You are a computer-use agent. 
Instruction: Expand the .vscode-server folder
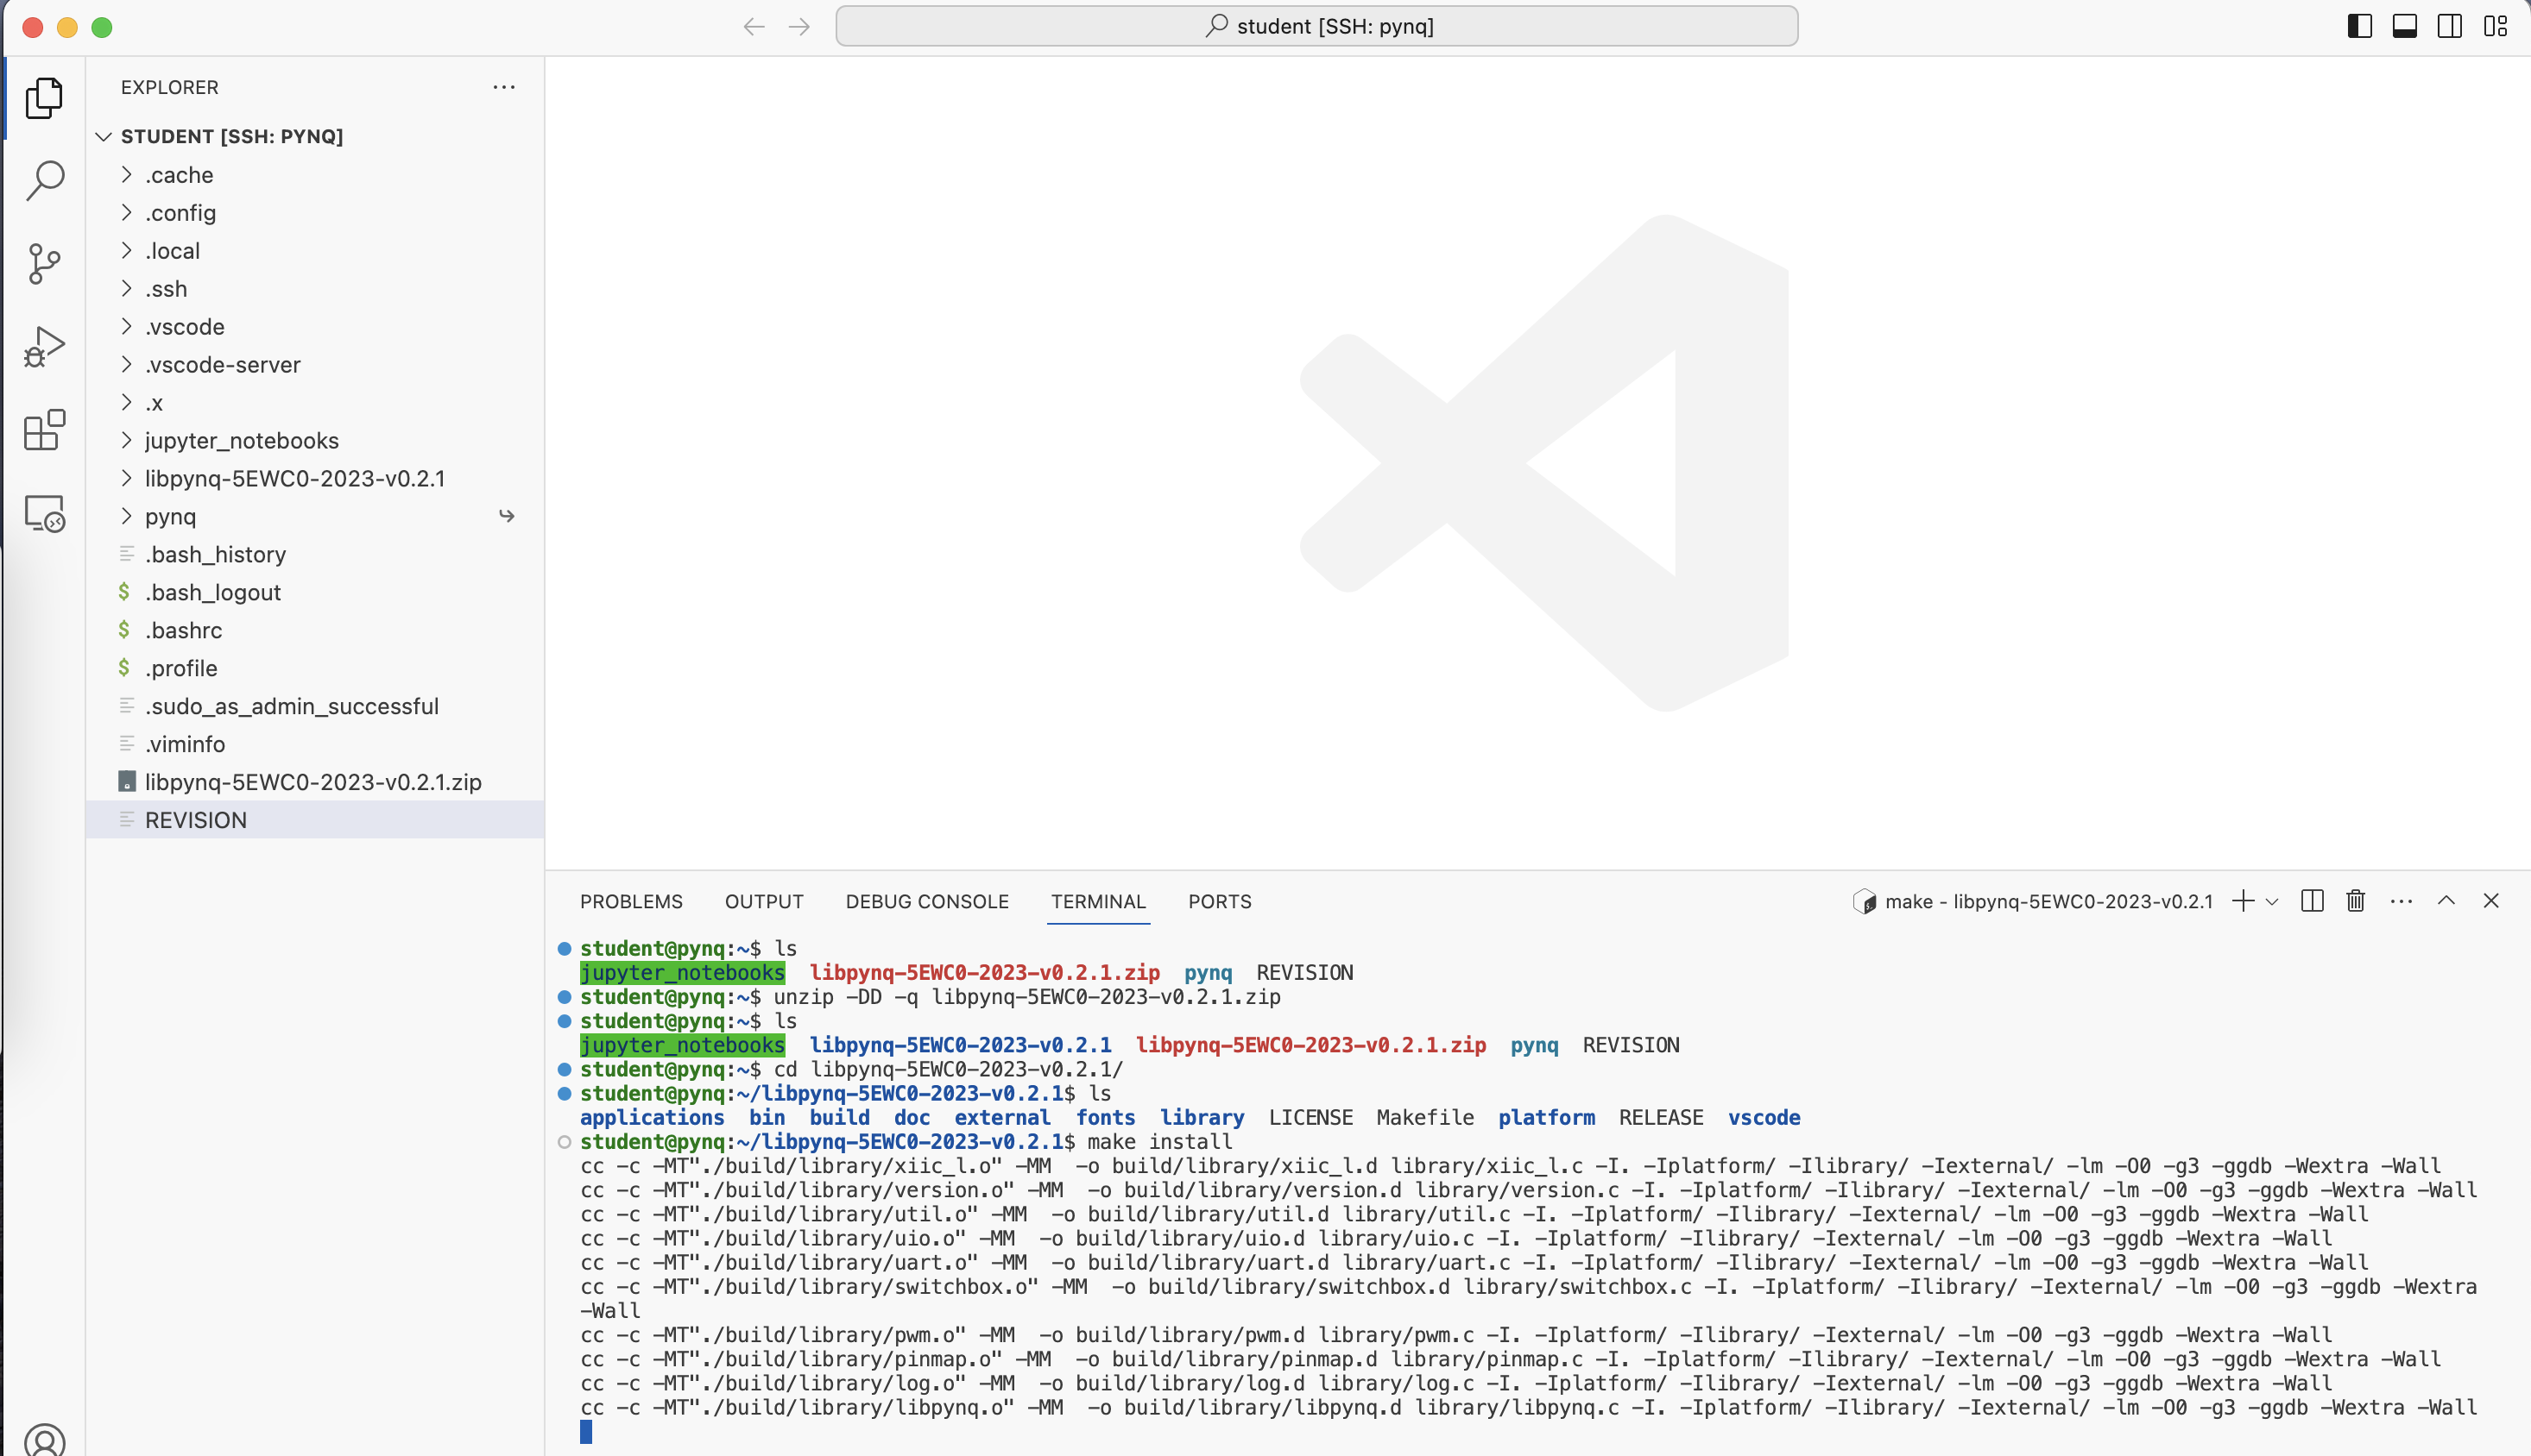[315, 365]
